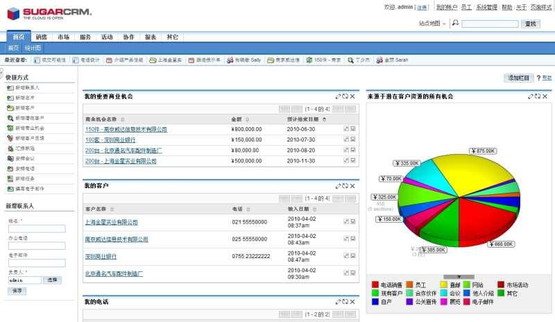This screenshot has width=555, height=322.
Task: Click edit pencil on 我的客户 dashlet
Action: [x=338, y=186]
